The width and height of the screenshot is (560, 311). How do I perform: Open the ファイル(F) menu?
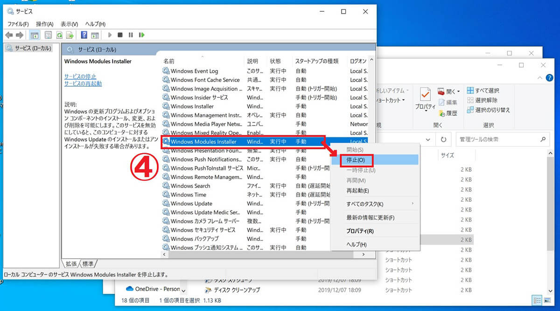18,24
